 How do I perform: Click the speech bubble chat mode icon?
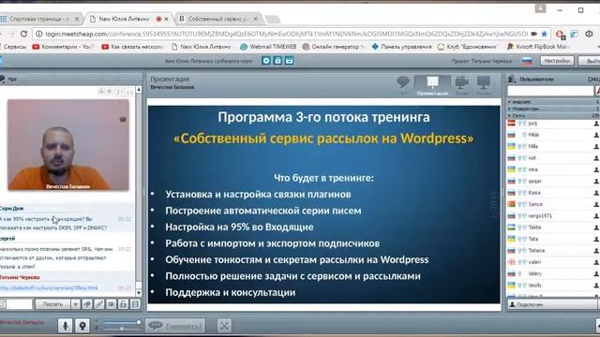(x=403, y=83)
